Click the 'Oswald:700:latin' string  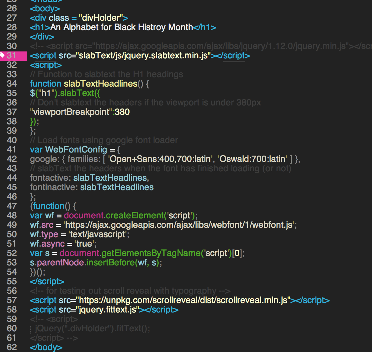pyautogui.click(x=253, y=159)
